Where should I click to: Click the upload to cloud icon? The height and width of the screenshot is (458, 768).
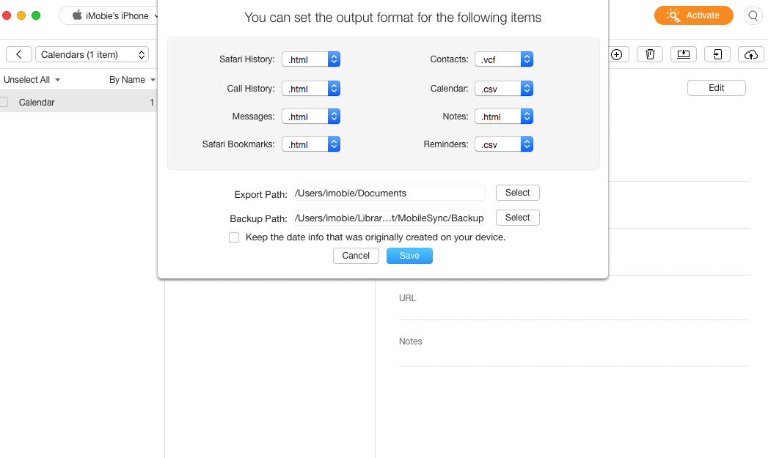click(x=750, y=54)
